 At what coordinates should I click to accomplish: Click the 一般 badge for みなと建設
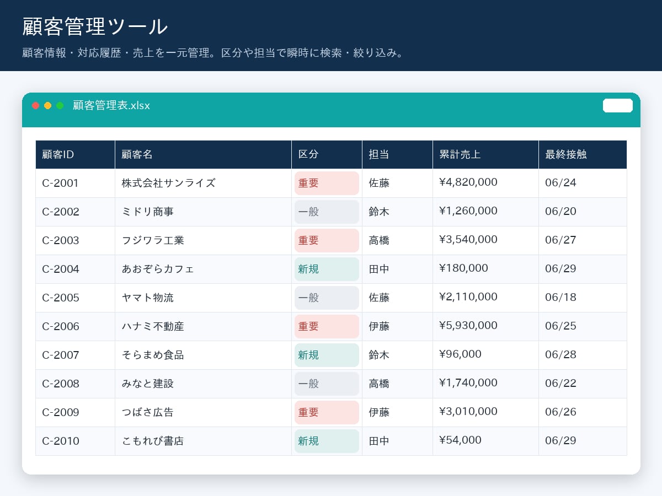pyautogui.click(x=327, y=384)
